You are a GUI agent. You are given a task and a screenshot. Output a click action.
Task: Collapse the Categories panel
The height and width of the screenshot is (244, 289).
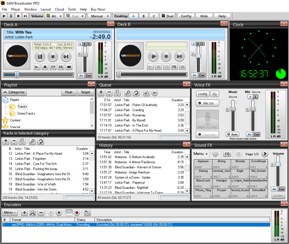pos(14,92)
